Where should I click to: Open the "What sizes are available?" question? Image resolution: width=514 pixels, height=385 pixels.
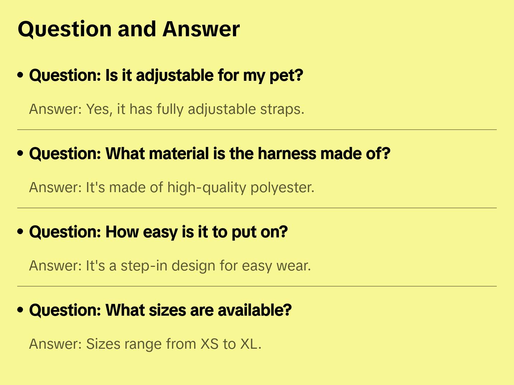point(160,310)
